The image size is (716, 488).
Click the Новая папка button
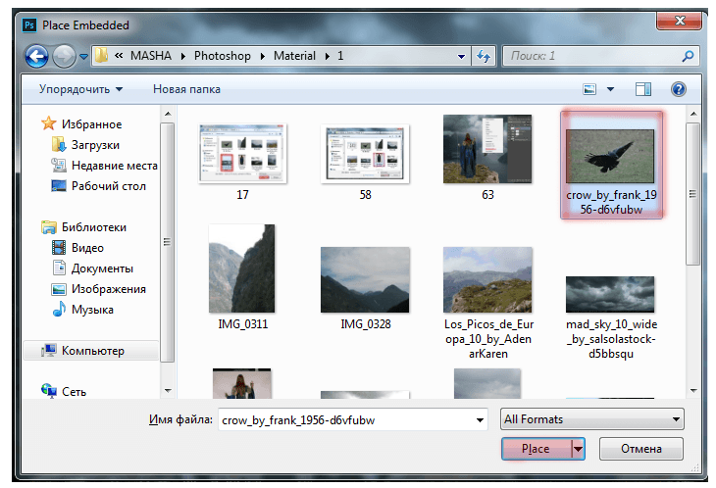click(186, 89)
